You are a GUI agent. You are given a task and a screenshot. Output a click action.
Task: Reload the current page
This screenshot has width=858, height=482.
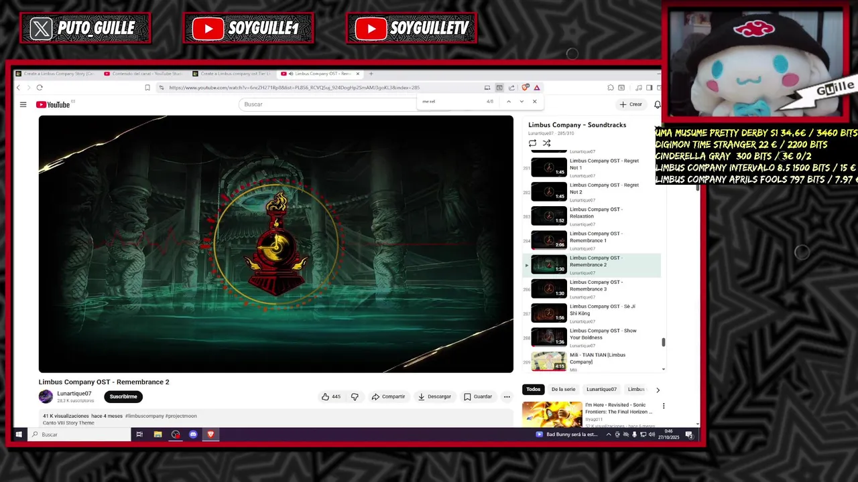pyautogui.click(x=40, y=88)
